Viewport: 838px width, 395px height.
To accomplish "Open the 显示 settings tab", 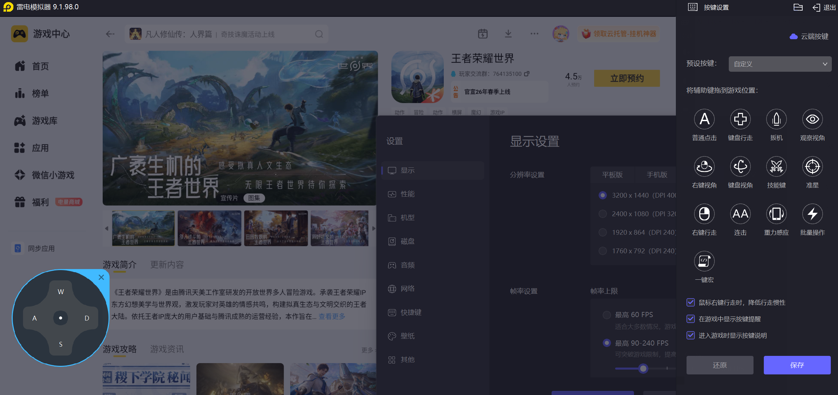I will [x=433, y=171].
